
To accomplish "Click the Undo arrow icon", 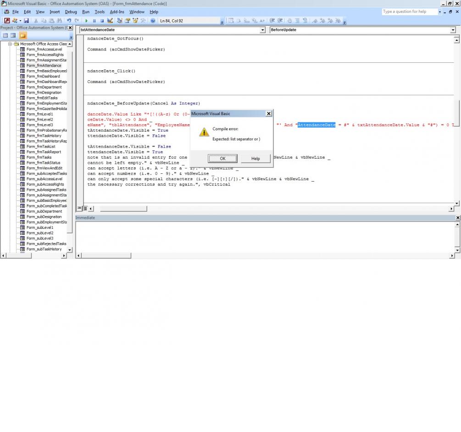I will (69, 21).
